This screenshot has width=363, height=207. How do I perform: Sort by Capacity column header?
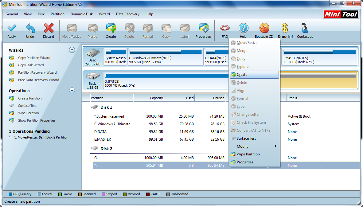click(x=149, y=98)
